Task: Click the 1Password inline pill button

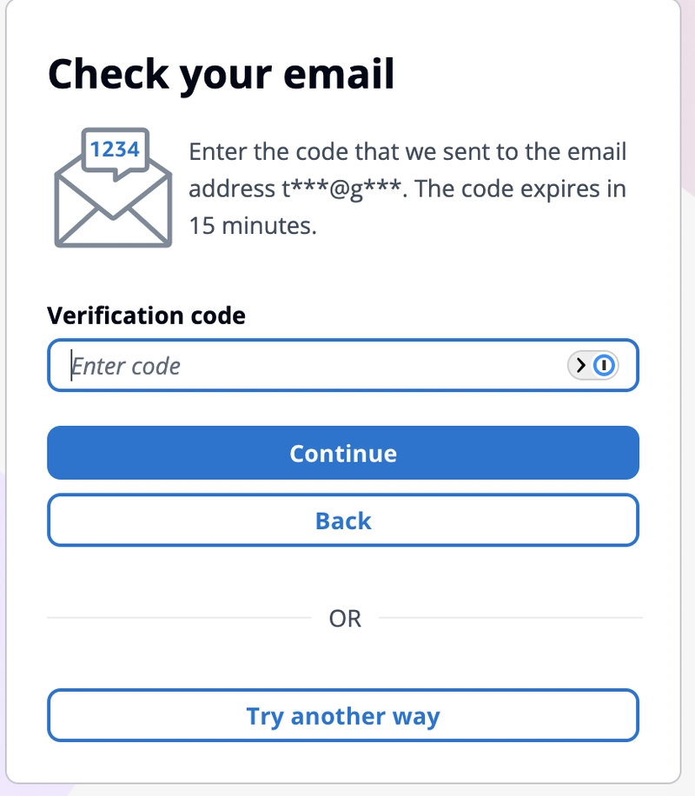Action: coord(593,365)
